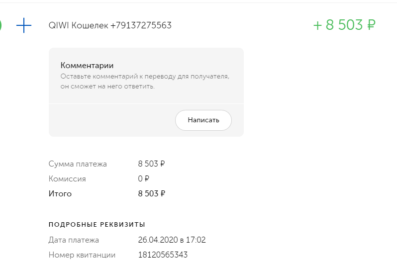Click the blue plus icon
397x263 pixels.
coord(24,25)
